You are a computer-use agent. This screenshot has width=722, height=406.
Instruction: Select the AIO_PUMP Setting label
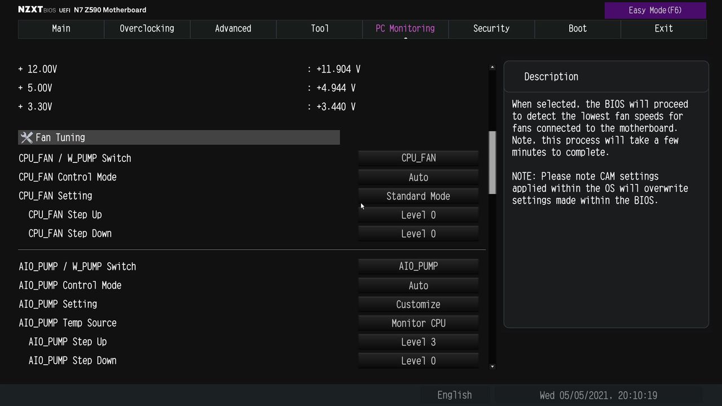click(x=58, y=304)
